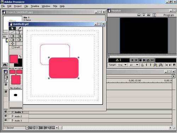Click the mark out brace icon in Monitor
This screenshot has width=177, height=133.
(x=150, y=65)
